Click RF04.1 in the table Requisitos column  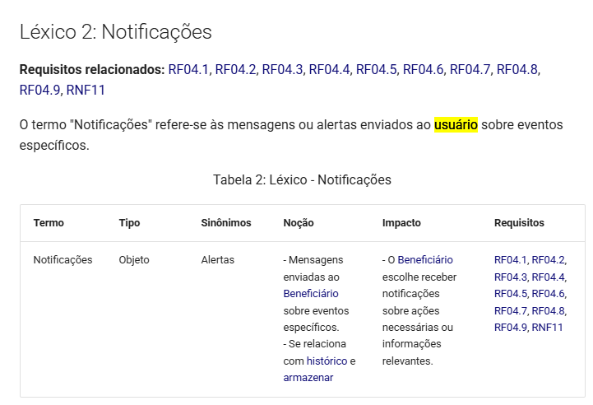(x=510, y=260)
